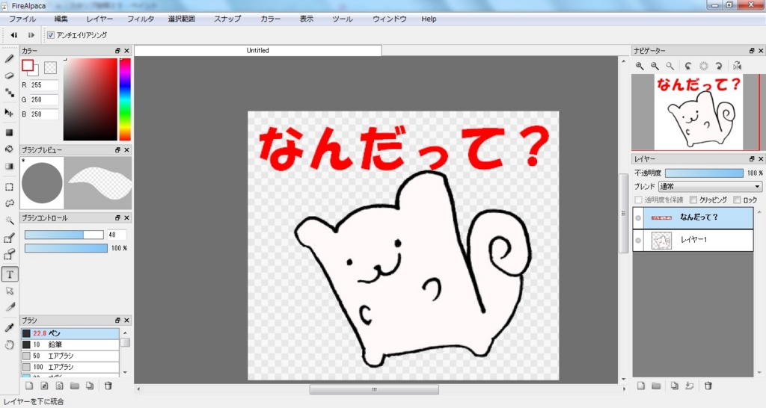Enable クリッピング checkbox
Viewport: 766px width, 408px height.
coord(693,200)
